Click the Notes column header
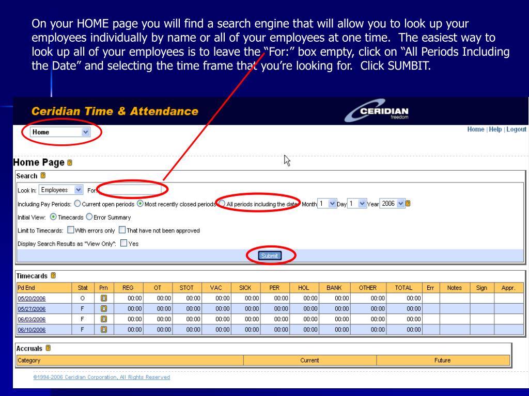The height and width of the screenshot is (396, 529). tap(455, 288)
